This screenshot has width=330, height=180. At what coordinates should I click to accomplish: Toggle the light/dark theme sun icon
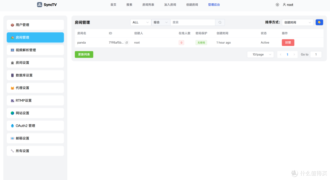click(x=277, y=5)
